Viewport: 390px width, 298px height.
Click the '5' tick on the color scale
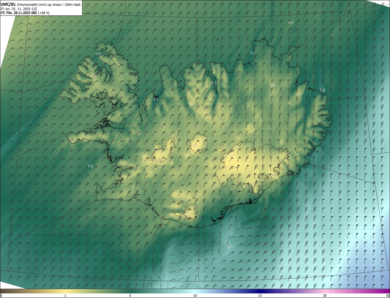click(x=130, y=296)
